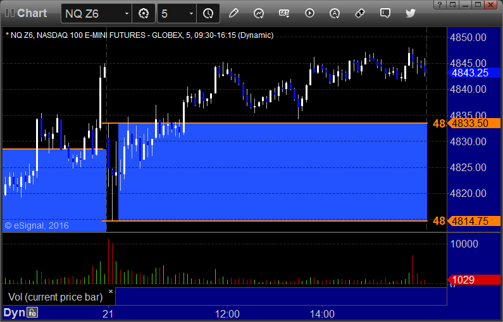Click the 4843.25 current price marker

coord(474,73)
